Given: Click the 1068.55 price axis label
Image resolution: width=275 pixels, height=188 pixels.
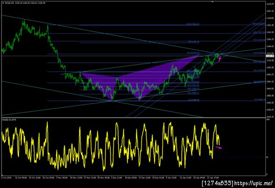Looking at the screenshot, I should pos(270,89).
